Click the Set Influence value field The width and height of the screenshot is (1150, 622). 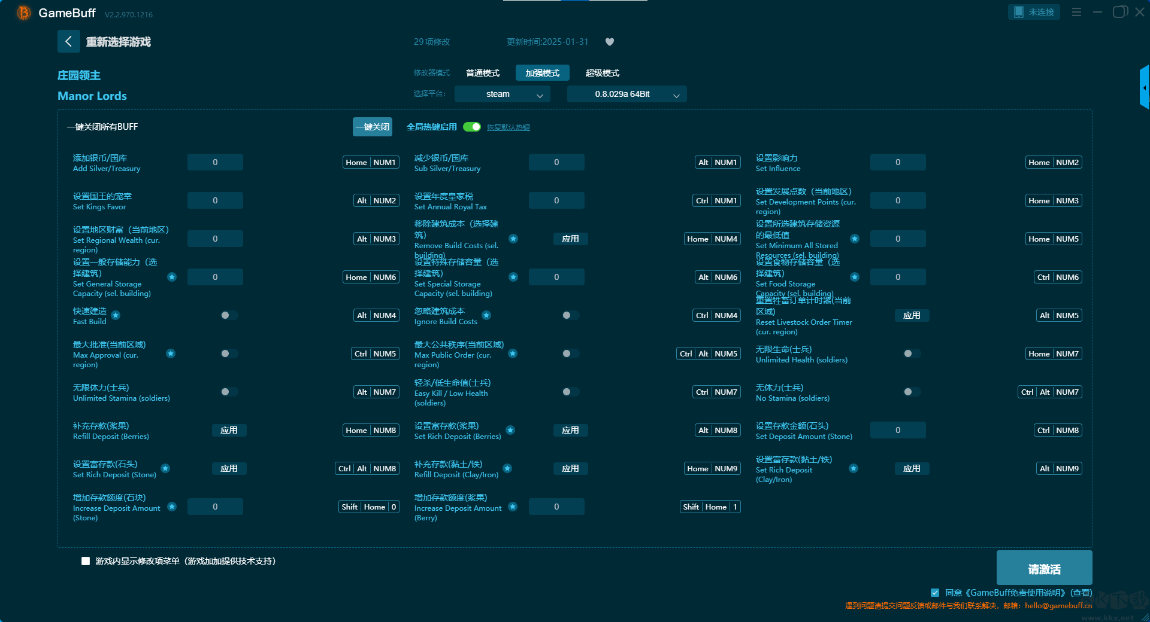(x=898, y=162)
